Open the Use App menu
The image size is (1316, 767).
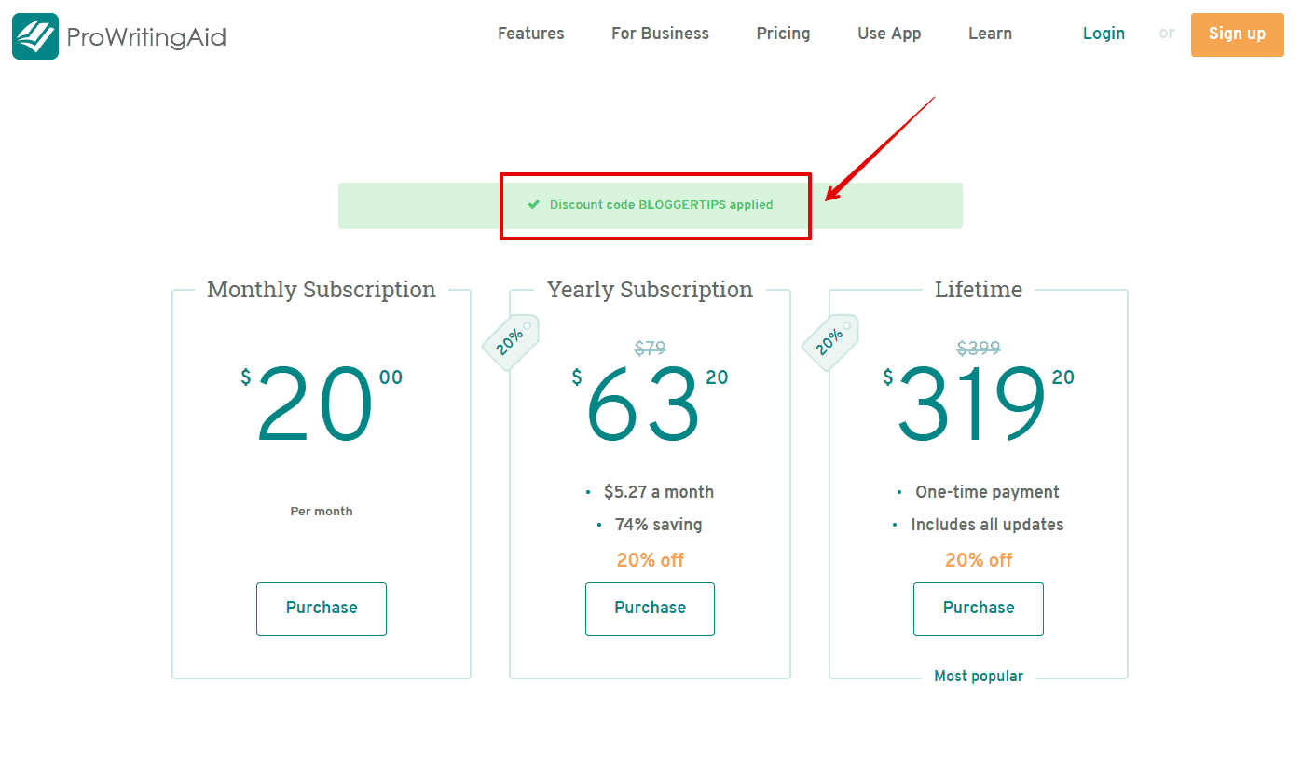tap(889, 34)
